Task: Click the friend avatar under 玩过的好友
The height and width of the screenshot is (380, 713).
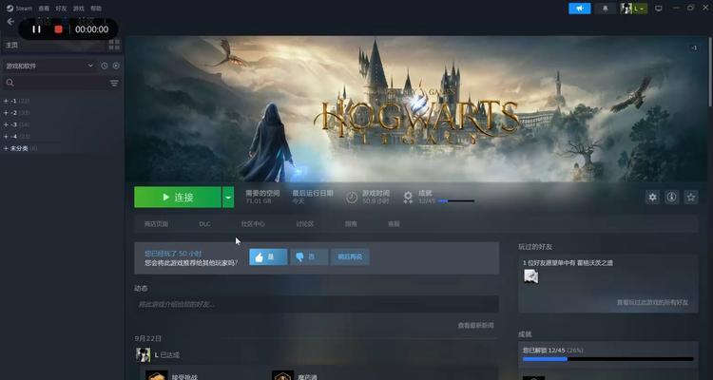Action: point(531,276)
